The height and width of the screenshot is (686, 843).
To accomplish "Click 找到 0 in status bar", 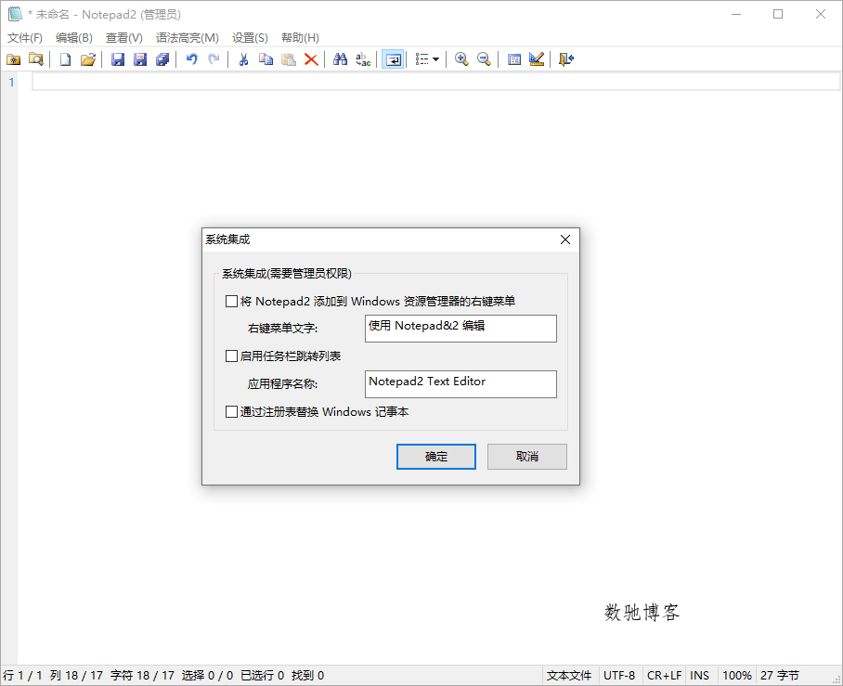I will [307, 676].
